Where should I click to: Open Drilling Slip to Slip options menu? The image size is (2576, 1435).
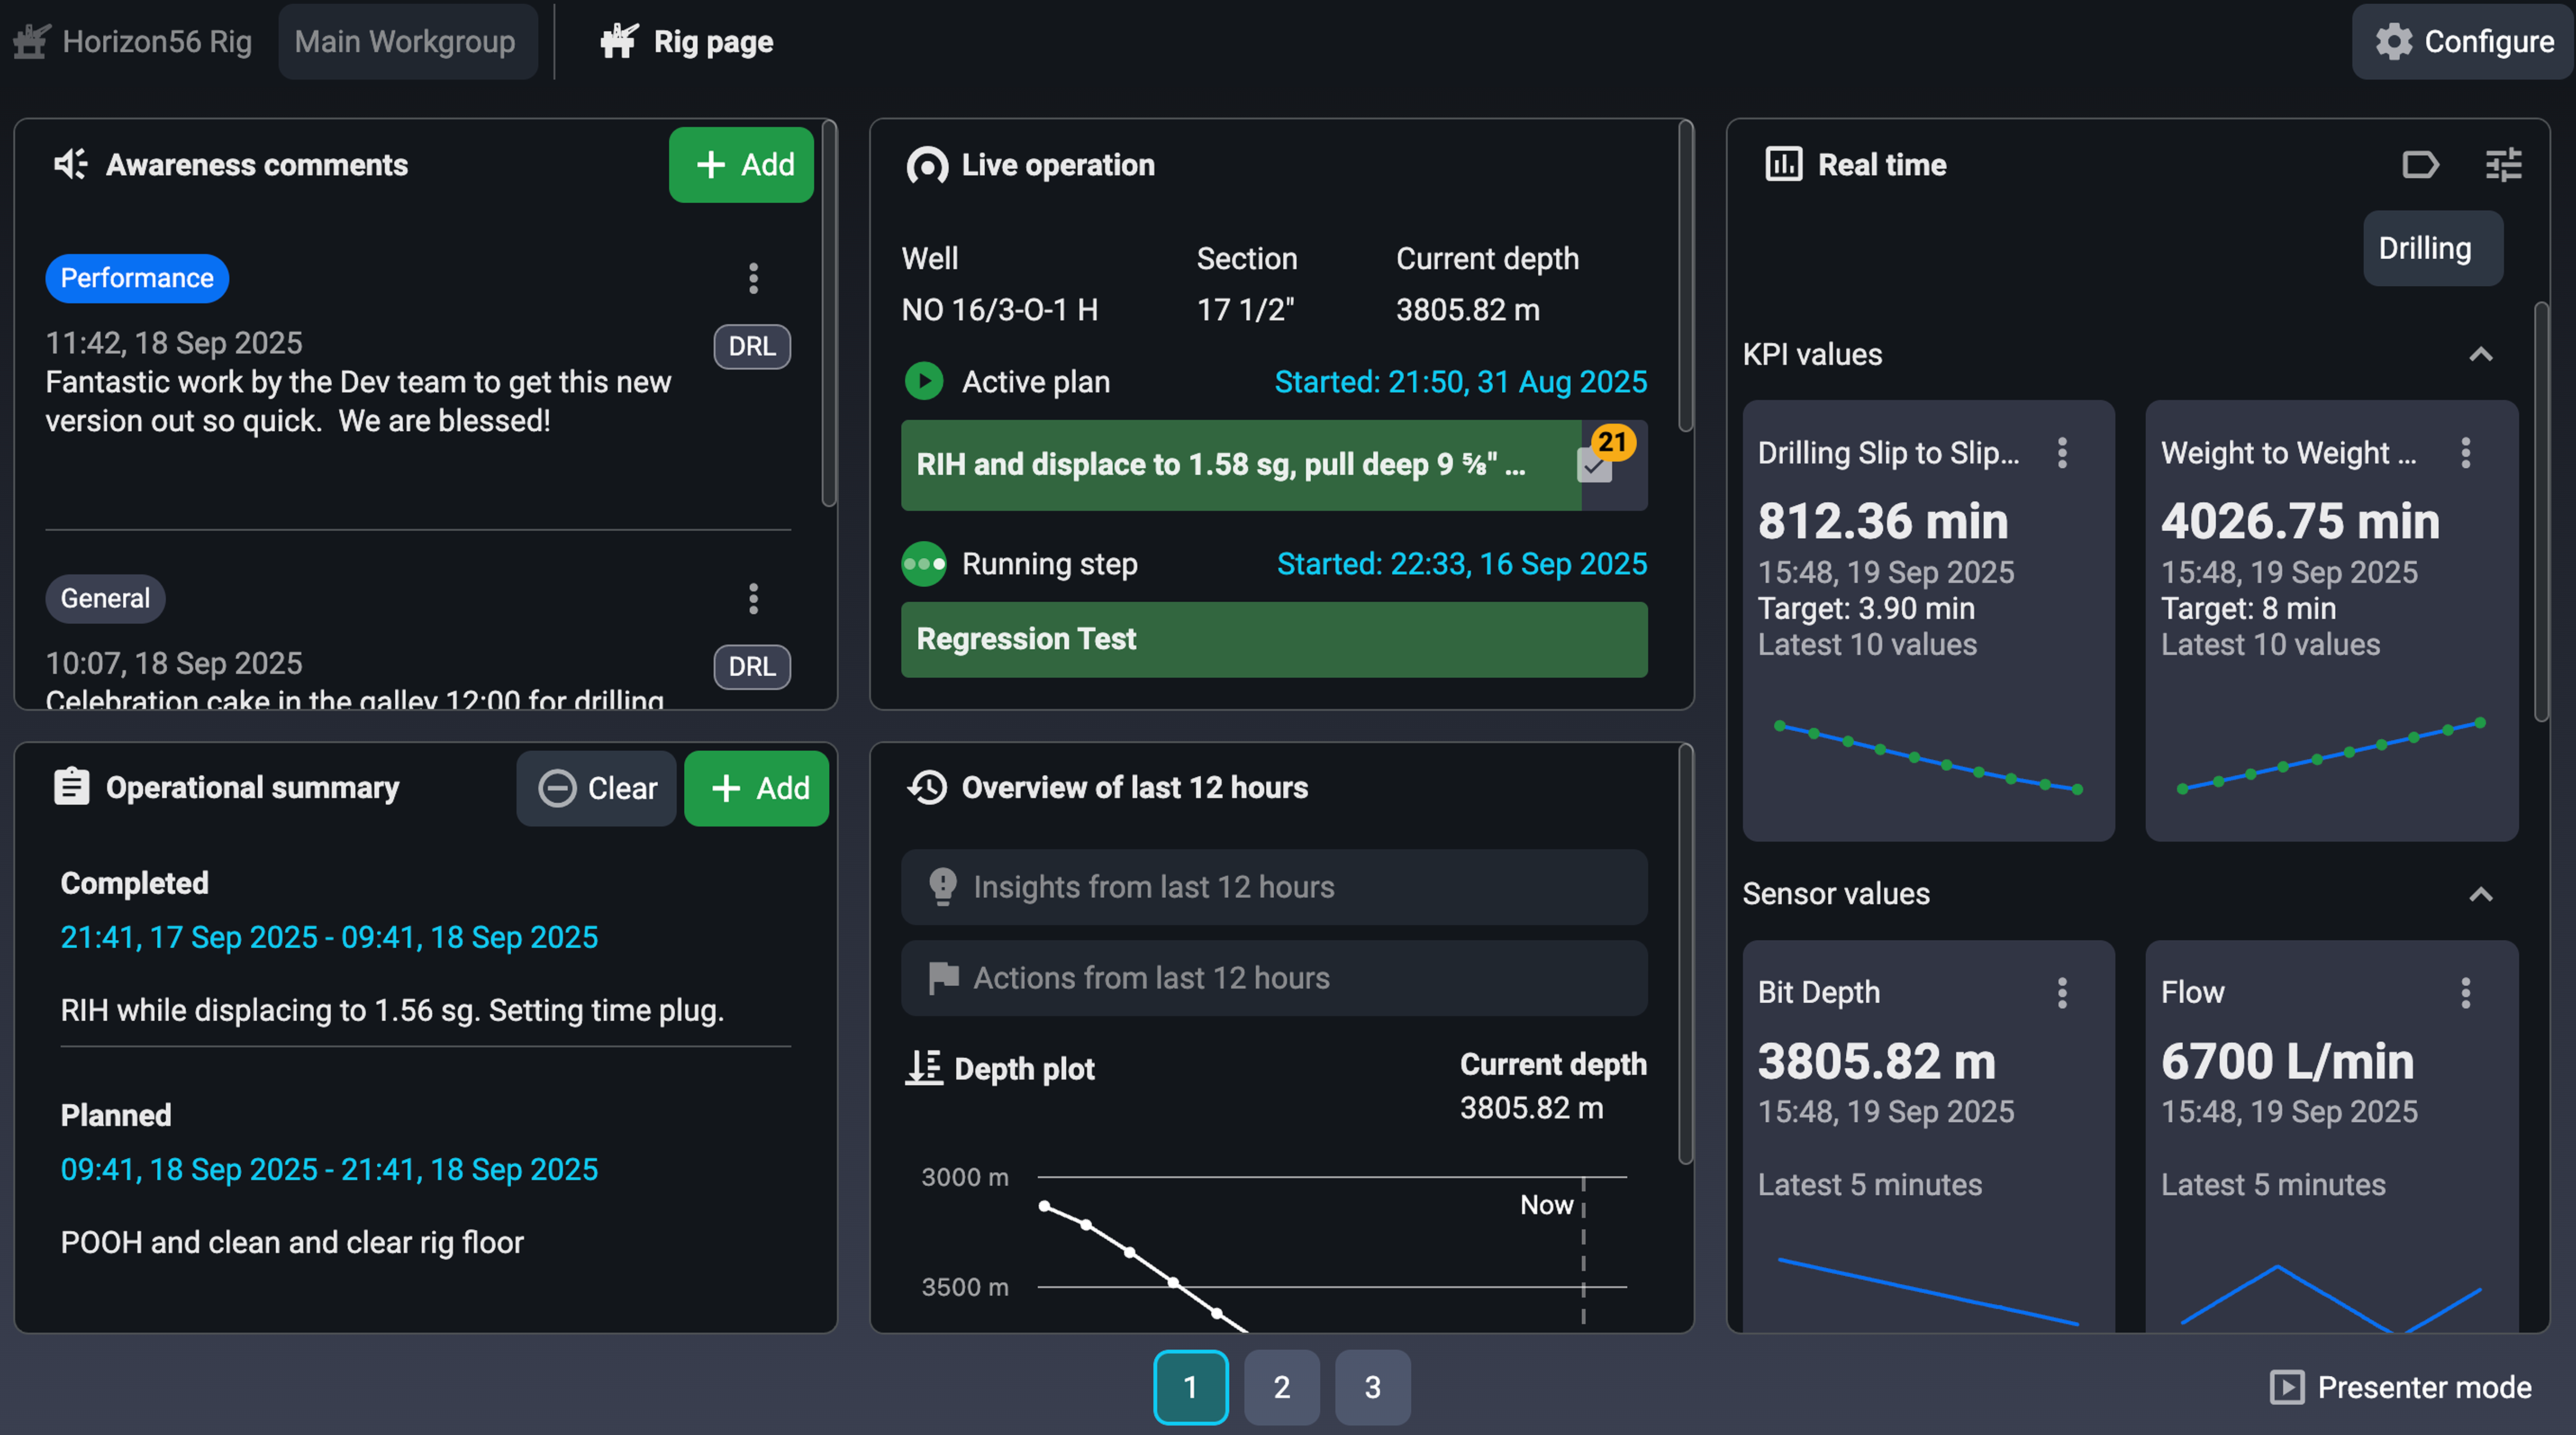[2062, 453]
